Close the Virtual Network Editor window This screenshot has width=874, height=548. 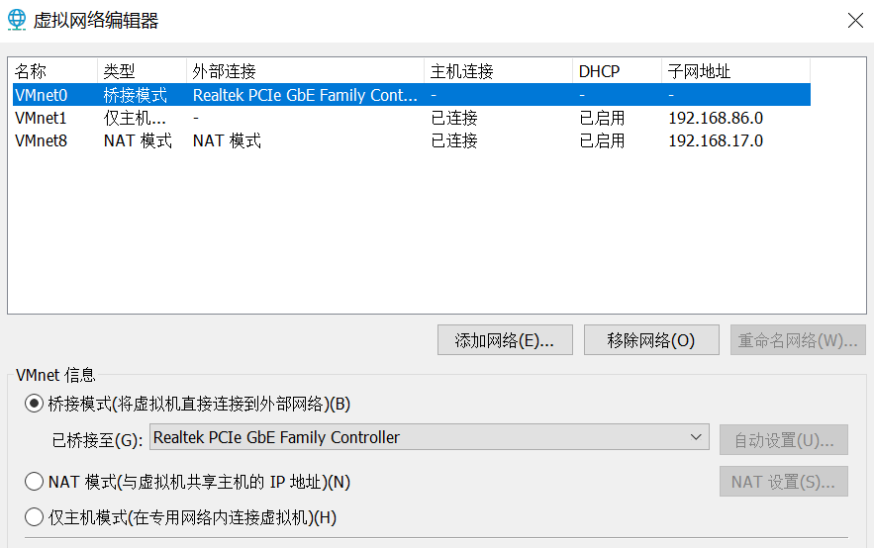pyautogui.click(x=855, y=19)
